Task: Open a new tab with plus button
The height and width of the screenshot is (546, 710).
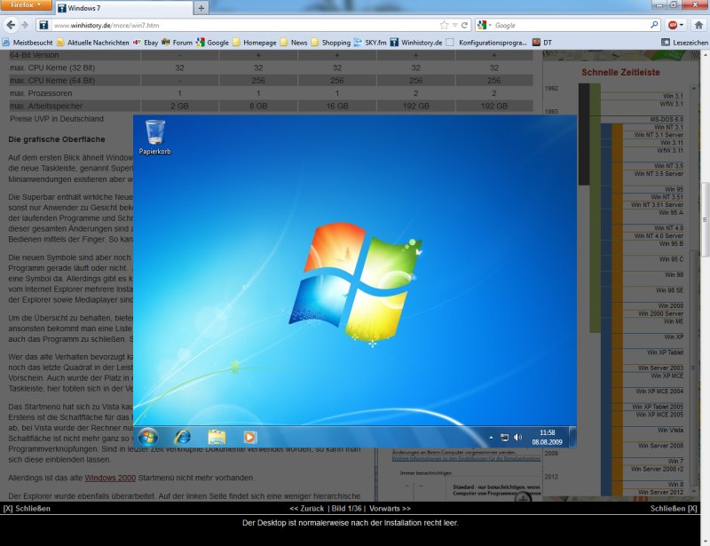Action: [201, 8]
